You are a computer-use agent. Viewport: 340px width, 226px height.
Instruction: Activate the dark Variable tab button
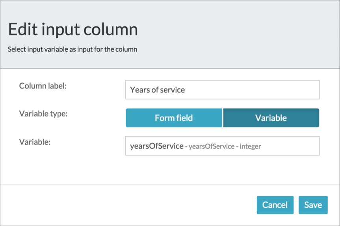tap(271, 118)
